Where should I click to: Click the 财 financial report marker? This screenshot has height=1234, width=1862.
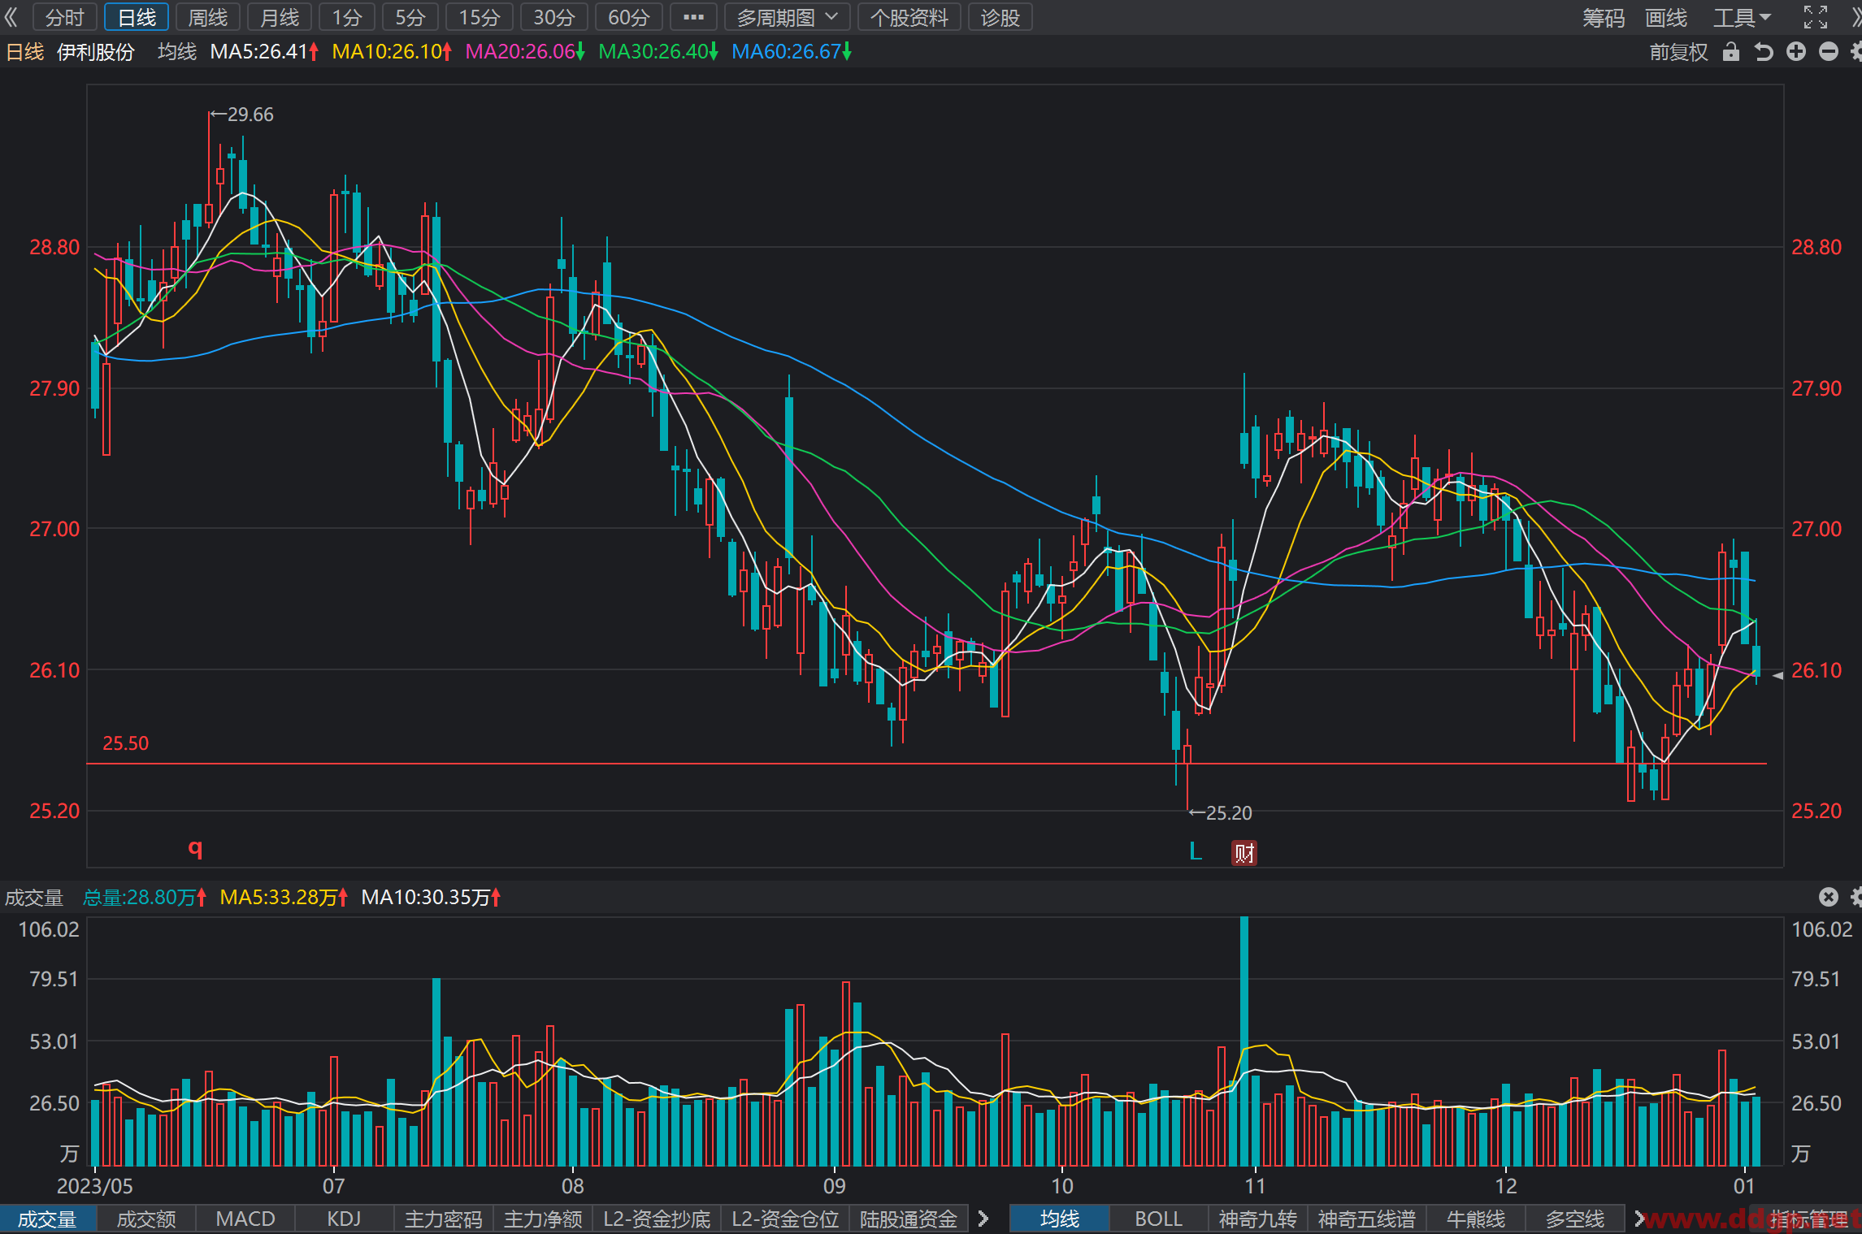point(1244,853)
